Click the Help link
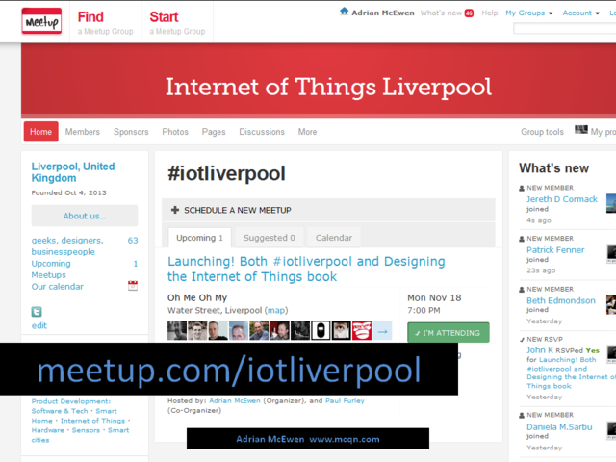Screen dimensions: 616x462 [x=490, y=13]
